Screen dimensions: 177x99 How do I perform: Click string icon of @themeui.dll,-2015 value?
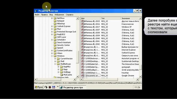click(82, 21)
